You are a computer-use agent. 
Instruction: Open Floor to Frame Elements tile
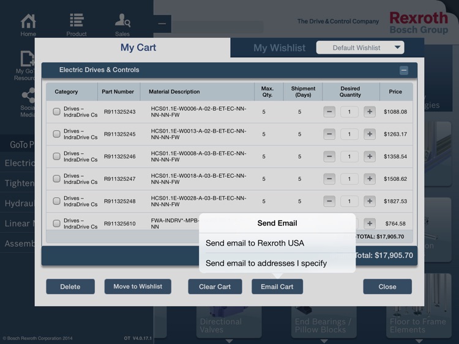(x=419, y=322)
